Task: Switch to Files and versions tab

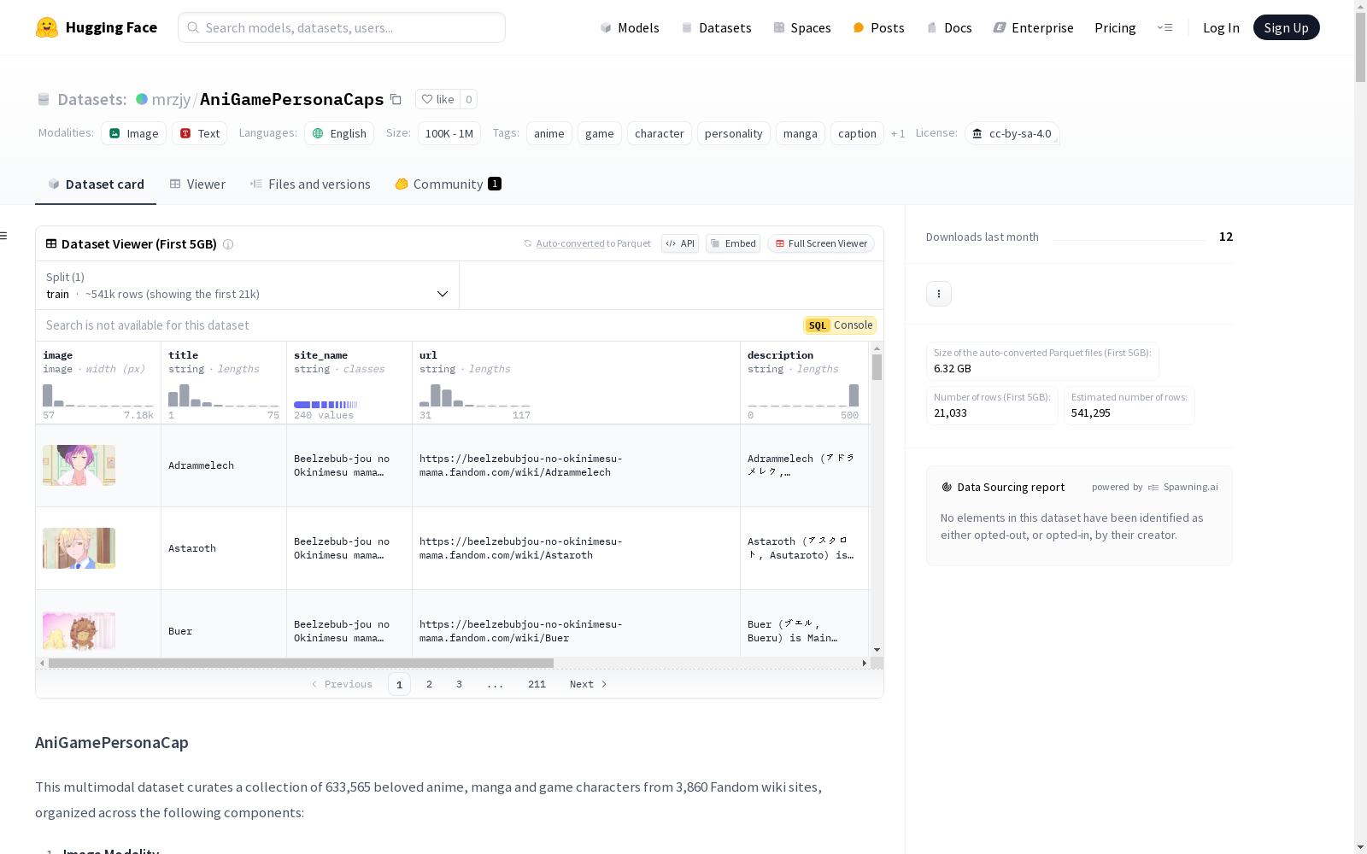Action: [x=310, y=184]
